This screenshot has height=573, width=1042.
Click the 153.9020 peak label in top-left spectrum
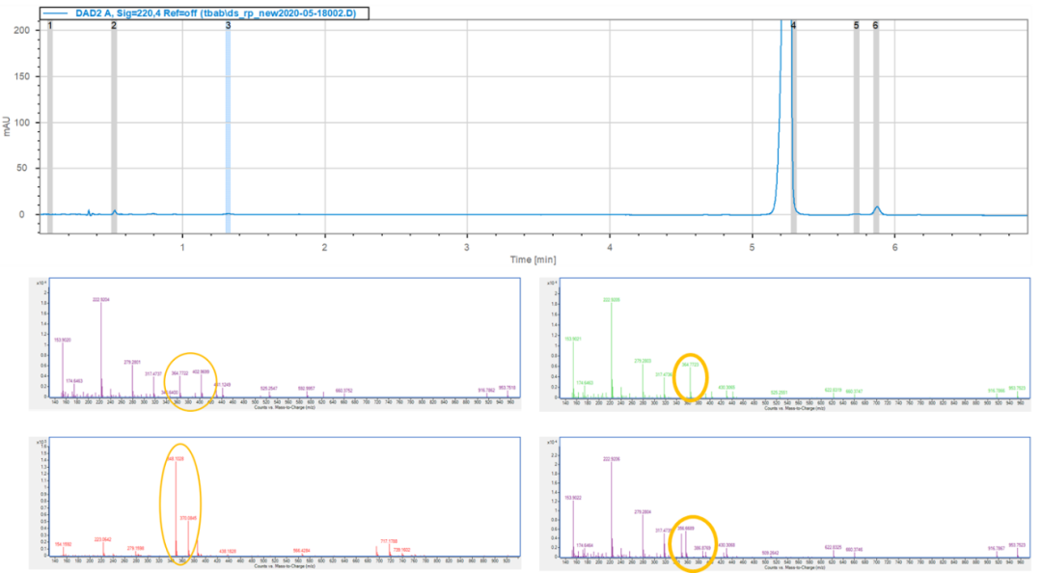(x=62, y=340)
